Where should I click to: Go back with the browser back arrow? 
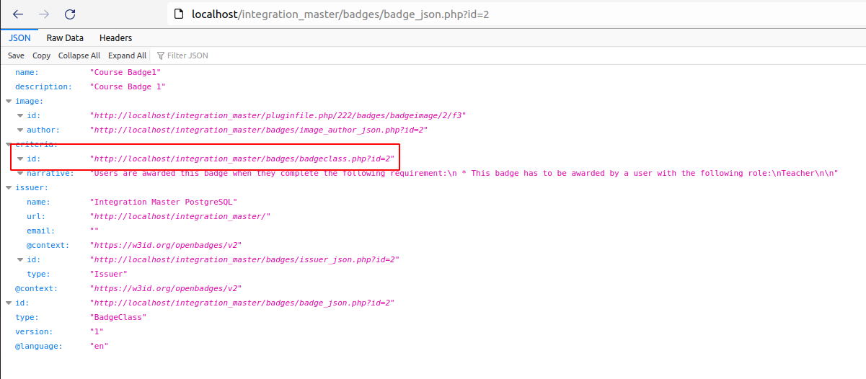pyautogui.click(x=18, y=14)
